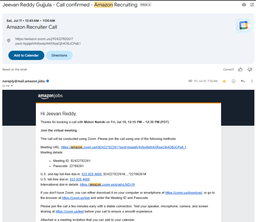Click the 'Hi Jeevan Reddy,' greeting

[x=59, y=114]
